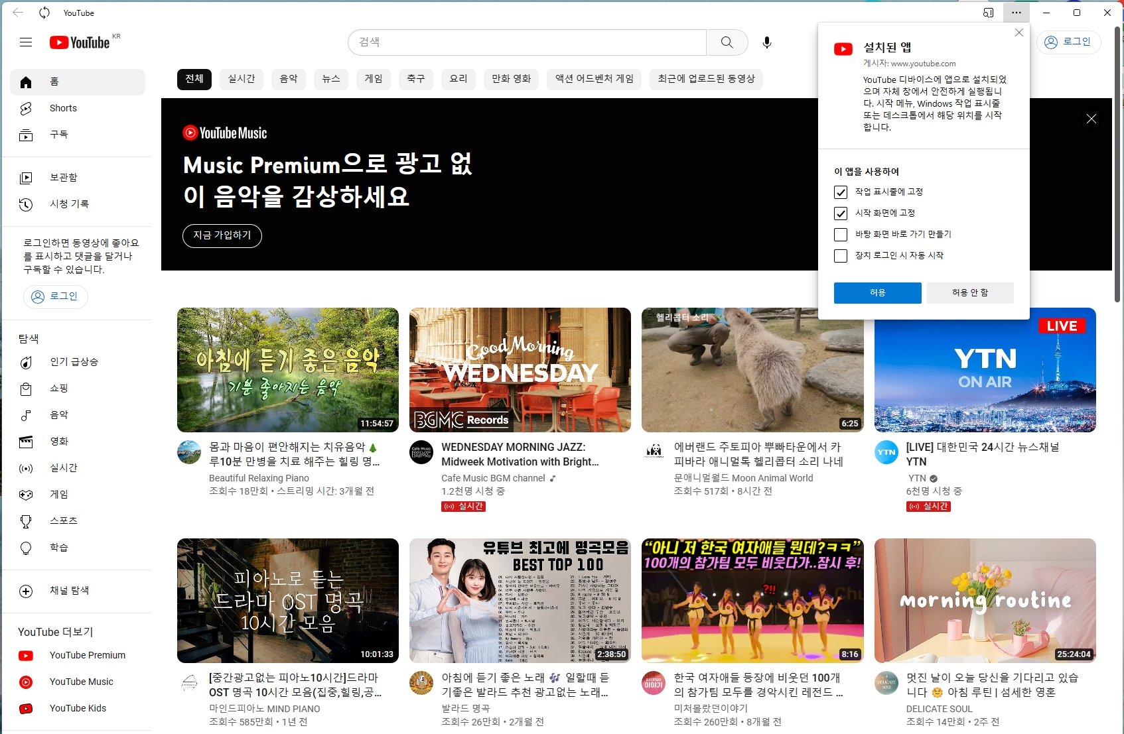Click the 허용 allow button

coord(878,293)
